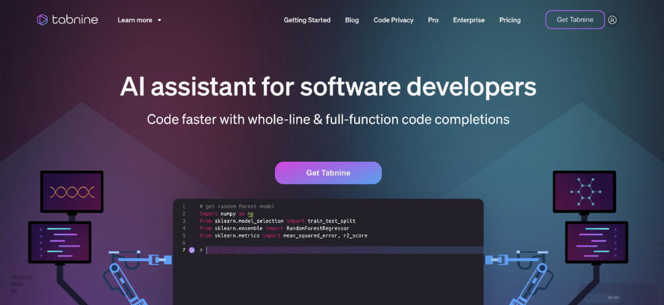Select Code Privacy in the navigation
664x305 pixels.
[x=393, y=20]
